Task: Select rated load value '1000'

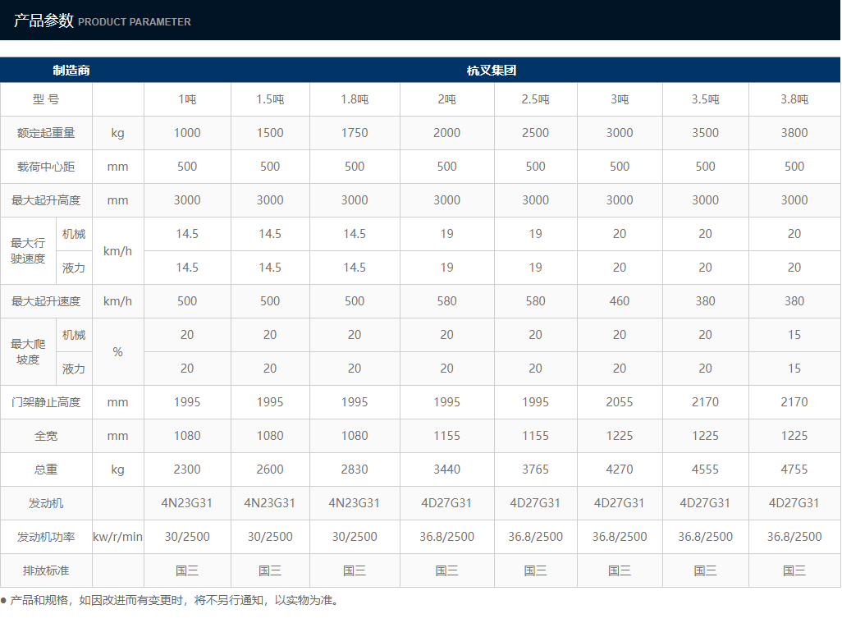Action: (x=187, y=133)
